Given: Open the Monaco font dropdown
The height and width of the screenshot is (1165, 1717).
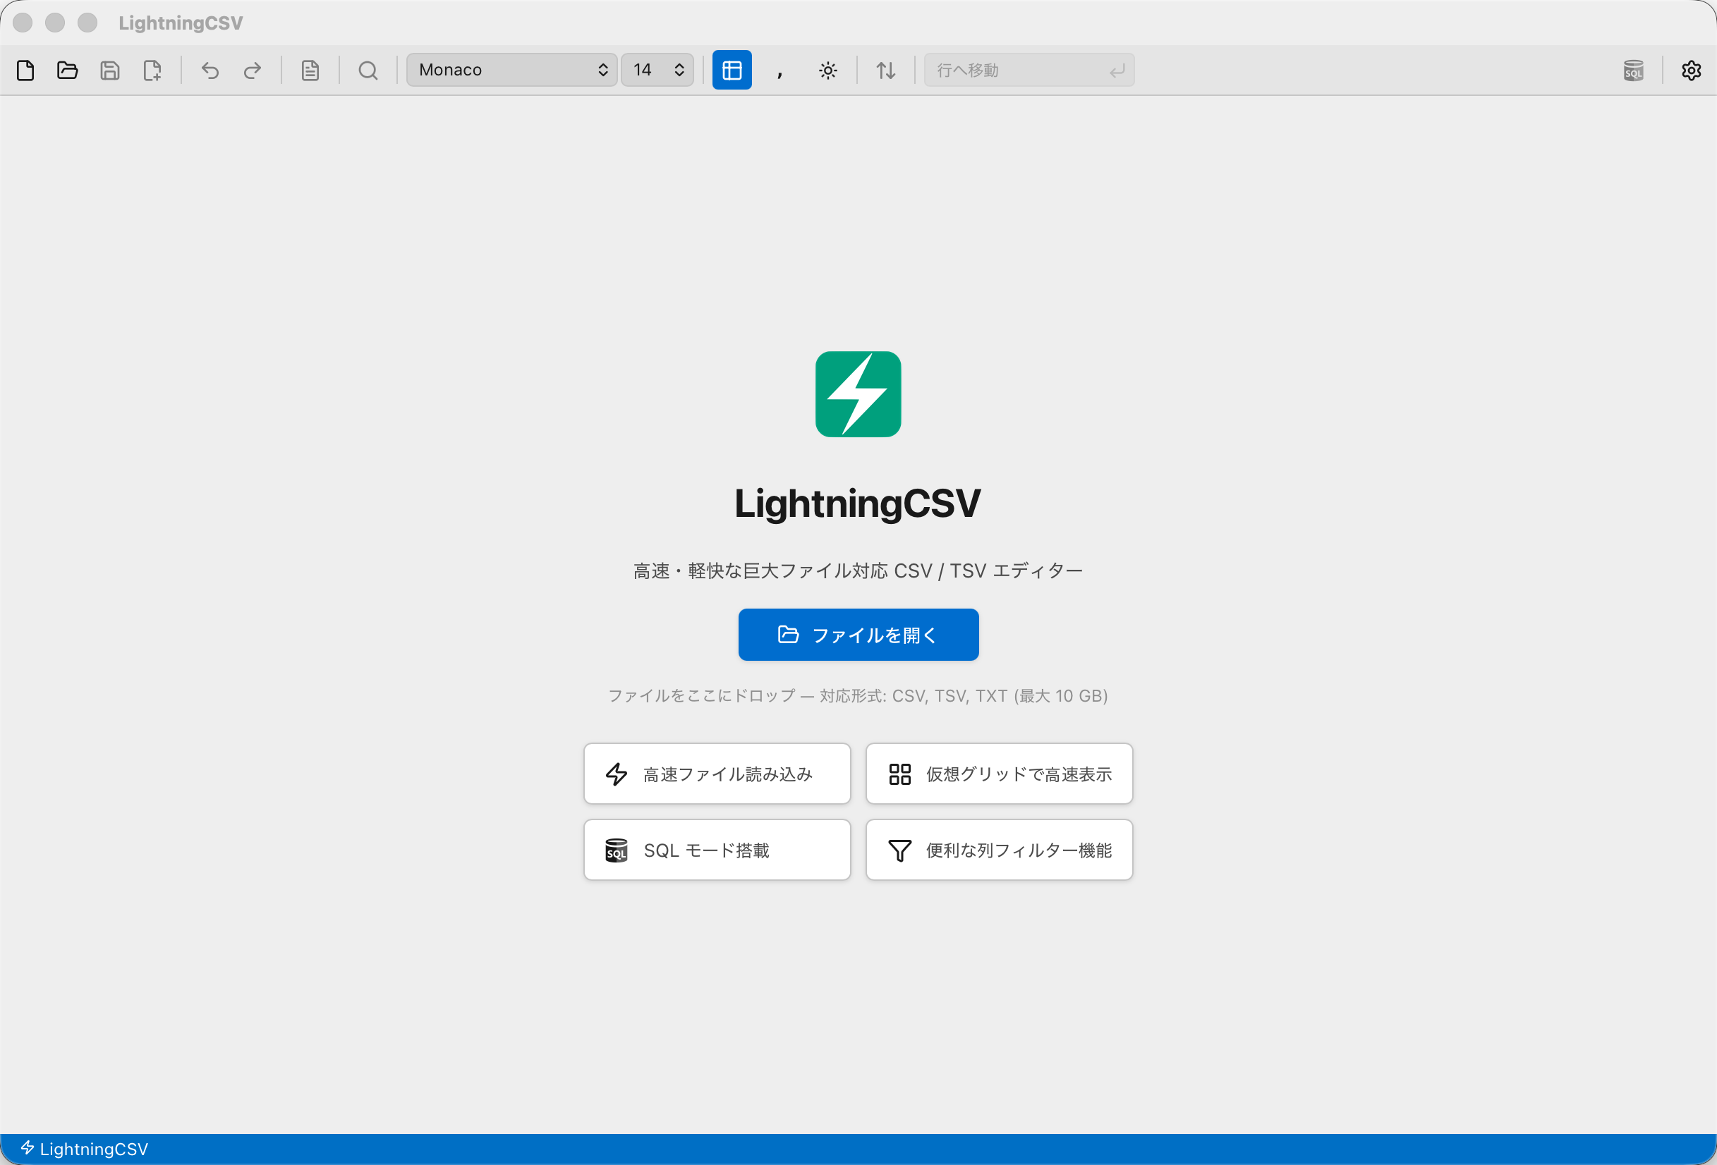Looking at the screenshot, I should [512, 71].
